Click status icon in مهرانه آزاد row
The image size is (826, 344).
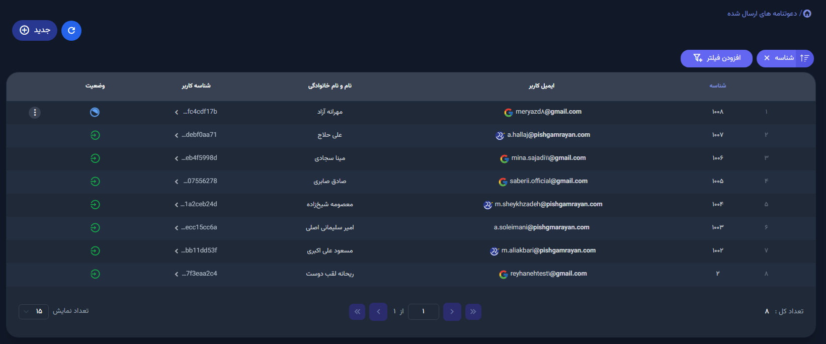pyautogui.click(x=95, y=112)
